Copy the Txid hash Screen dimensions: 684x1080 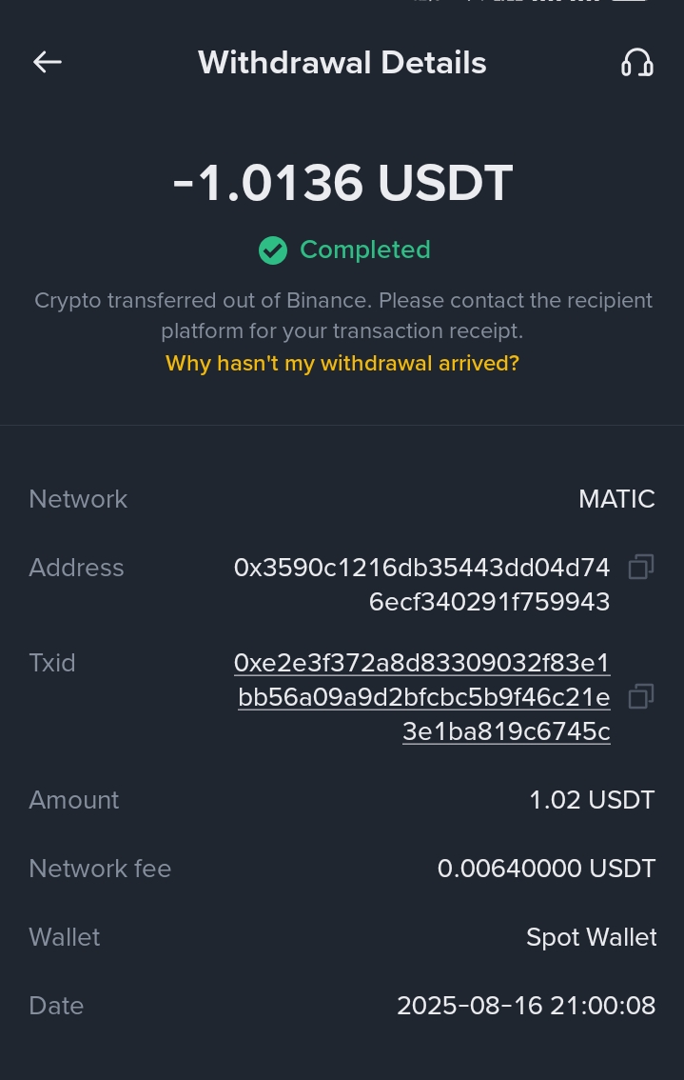click(x=641, y=697)
